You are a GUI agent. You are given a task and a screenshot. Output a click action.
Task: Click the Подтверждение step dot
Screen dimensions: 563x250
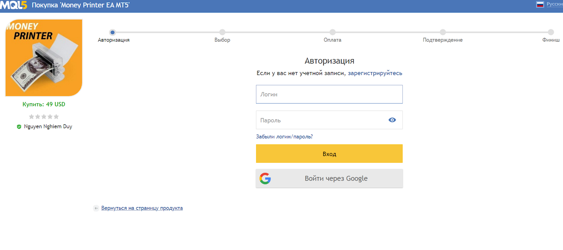pos(443,32)
